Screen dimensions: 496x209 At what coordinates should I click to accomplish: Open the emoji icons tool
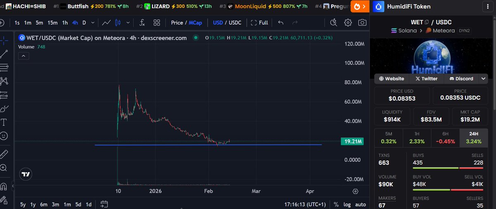click(x=4, y=136)
